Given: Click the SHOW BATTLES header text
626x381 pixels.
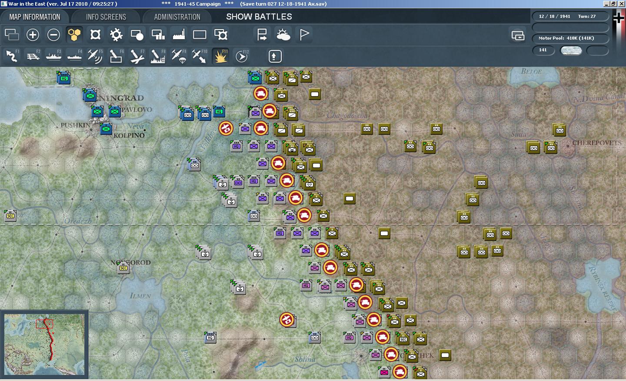Looking at the screenshot, I should coord(259,17).
